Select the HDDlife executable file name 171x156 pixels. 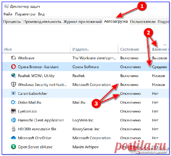tap(37, 129)
